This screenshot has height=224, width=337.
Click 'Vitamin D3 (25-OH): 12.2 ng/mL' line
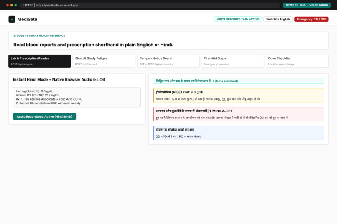click(x=38, y=95)
